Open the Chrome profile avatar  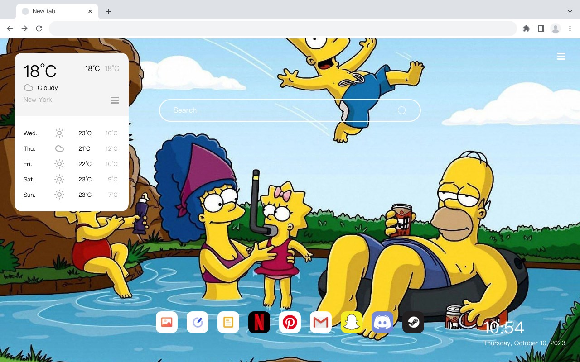[x=556, y=29]
